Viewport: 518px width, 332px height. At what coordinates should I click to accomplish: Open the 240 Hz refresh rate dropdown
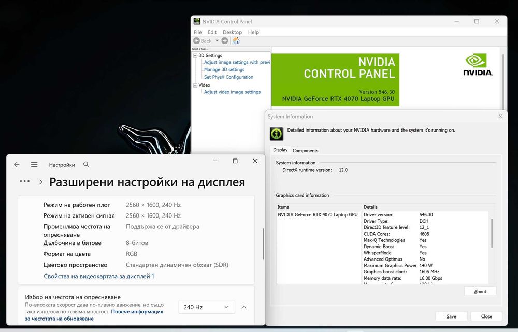(x=207, y=307)
